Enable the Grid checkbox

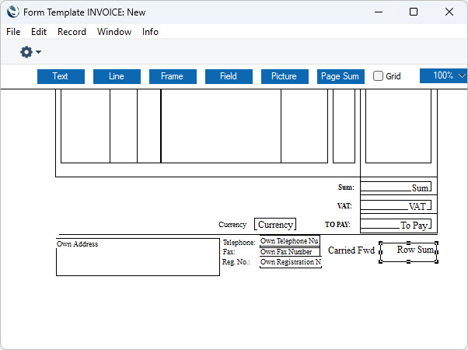click(379, 76)
